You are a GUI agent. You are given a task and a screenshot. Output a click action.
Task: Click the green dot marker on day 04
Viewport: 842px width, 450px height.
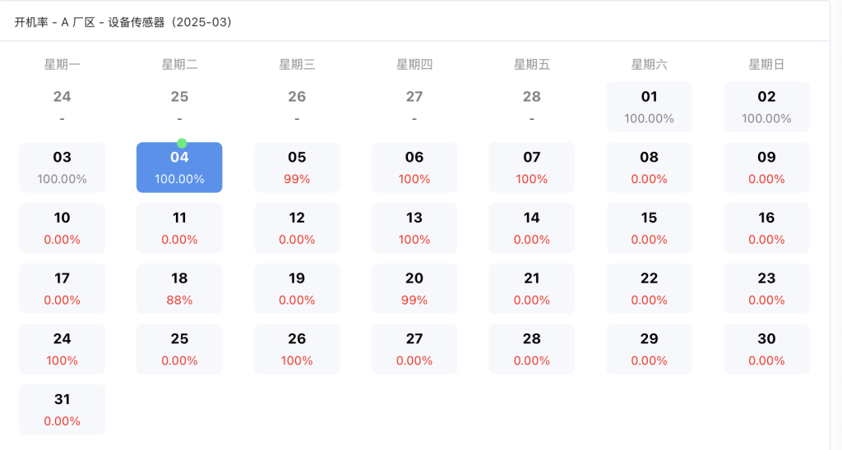click(x=182, y=143)
